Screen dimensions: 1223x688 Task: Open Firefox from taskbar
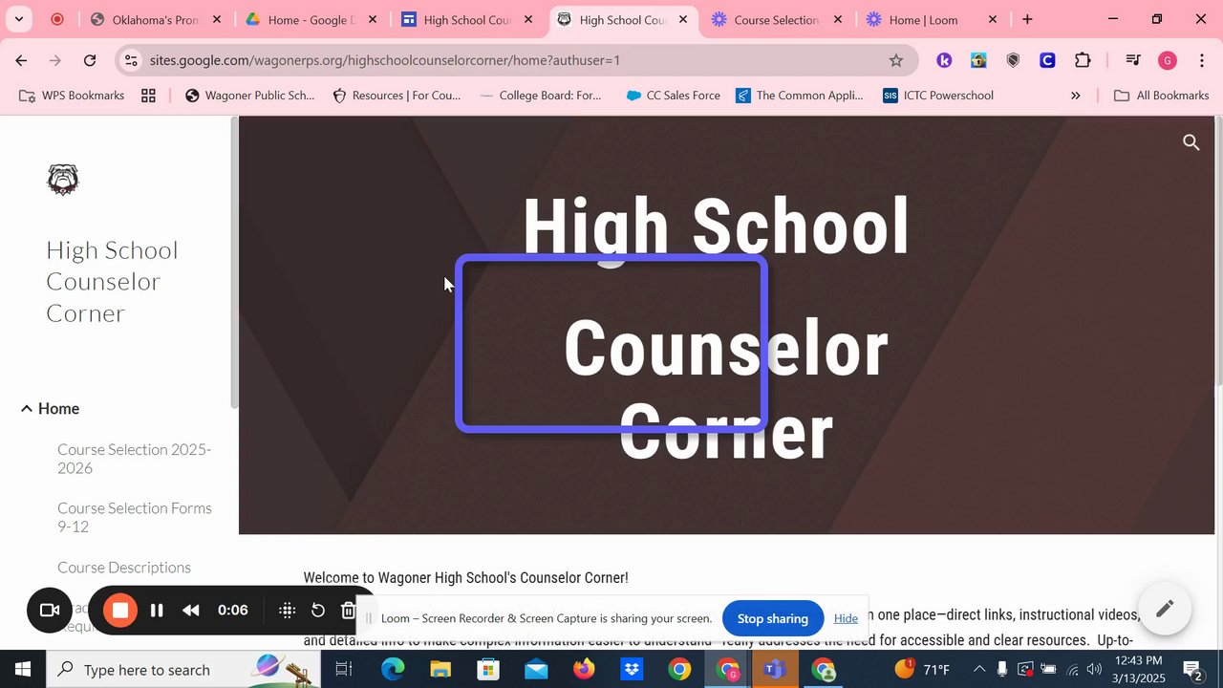[584, 669]
